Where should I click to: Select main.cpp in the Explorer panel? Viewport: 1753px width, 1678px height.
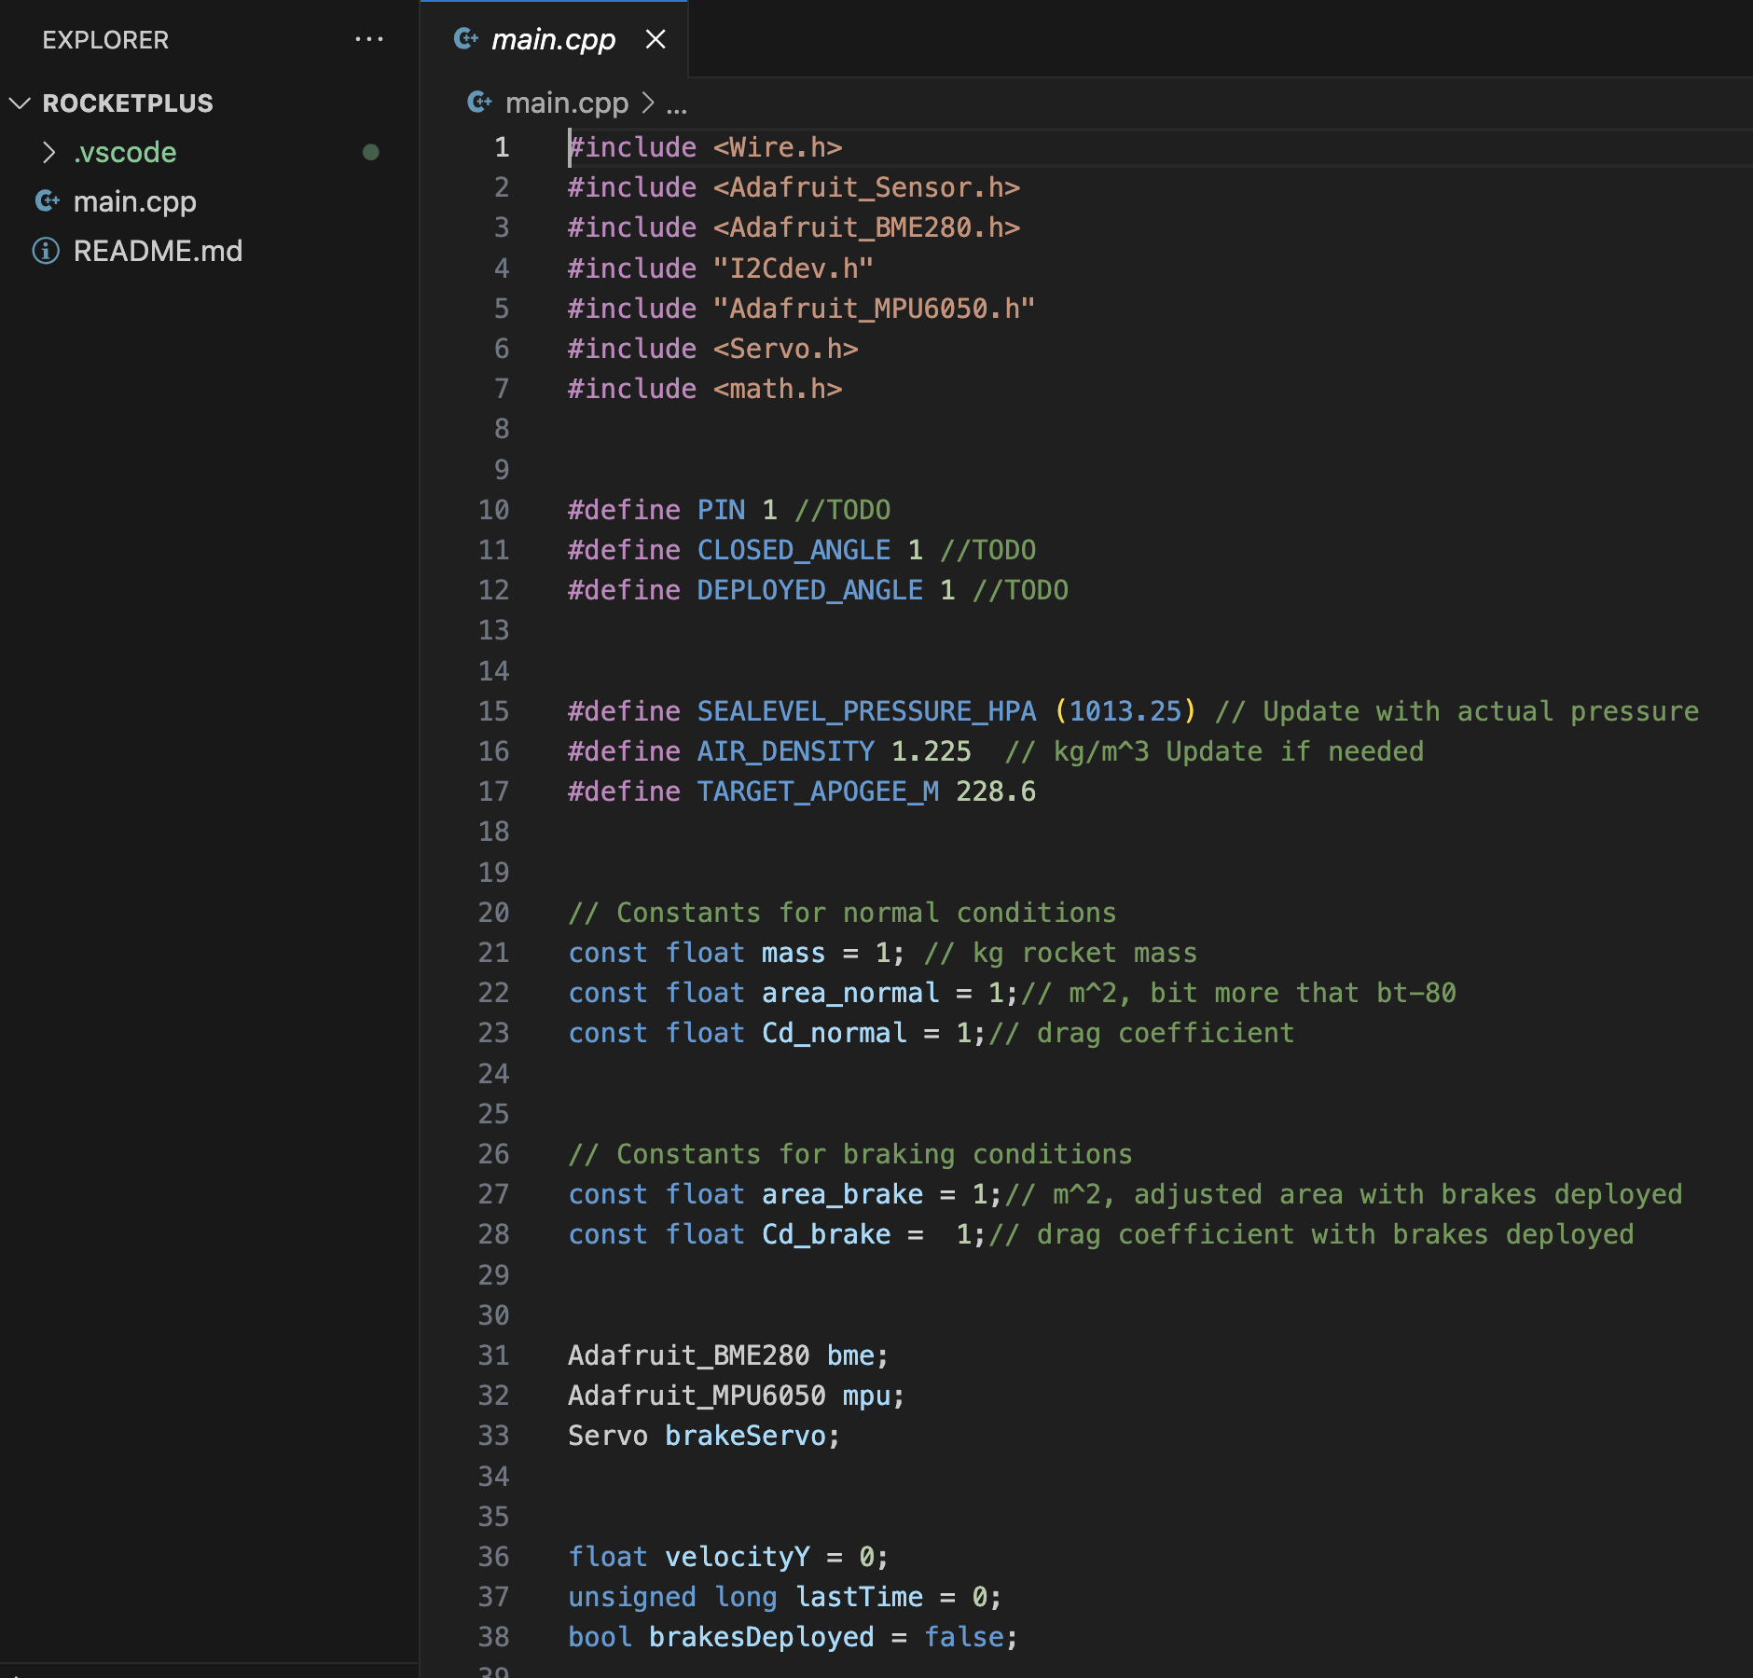pos(135,201)
